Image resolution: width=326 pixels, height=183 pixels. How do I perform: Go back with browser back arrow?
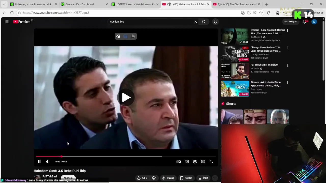click(x=4, y=13)
